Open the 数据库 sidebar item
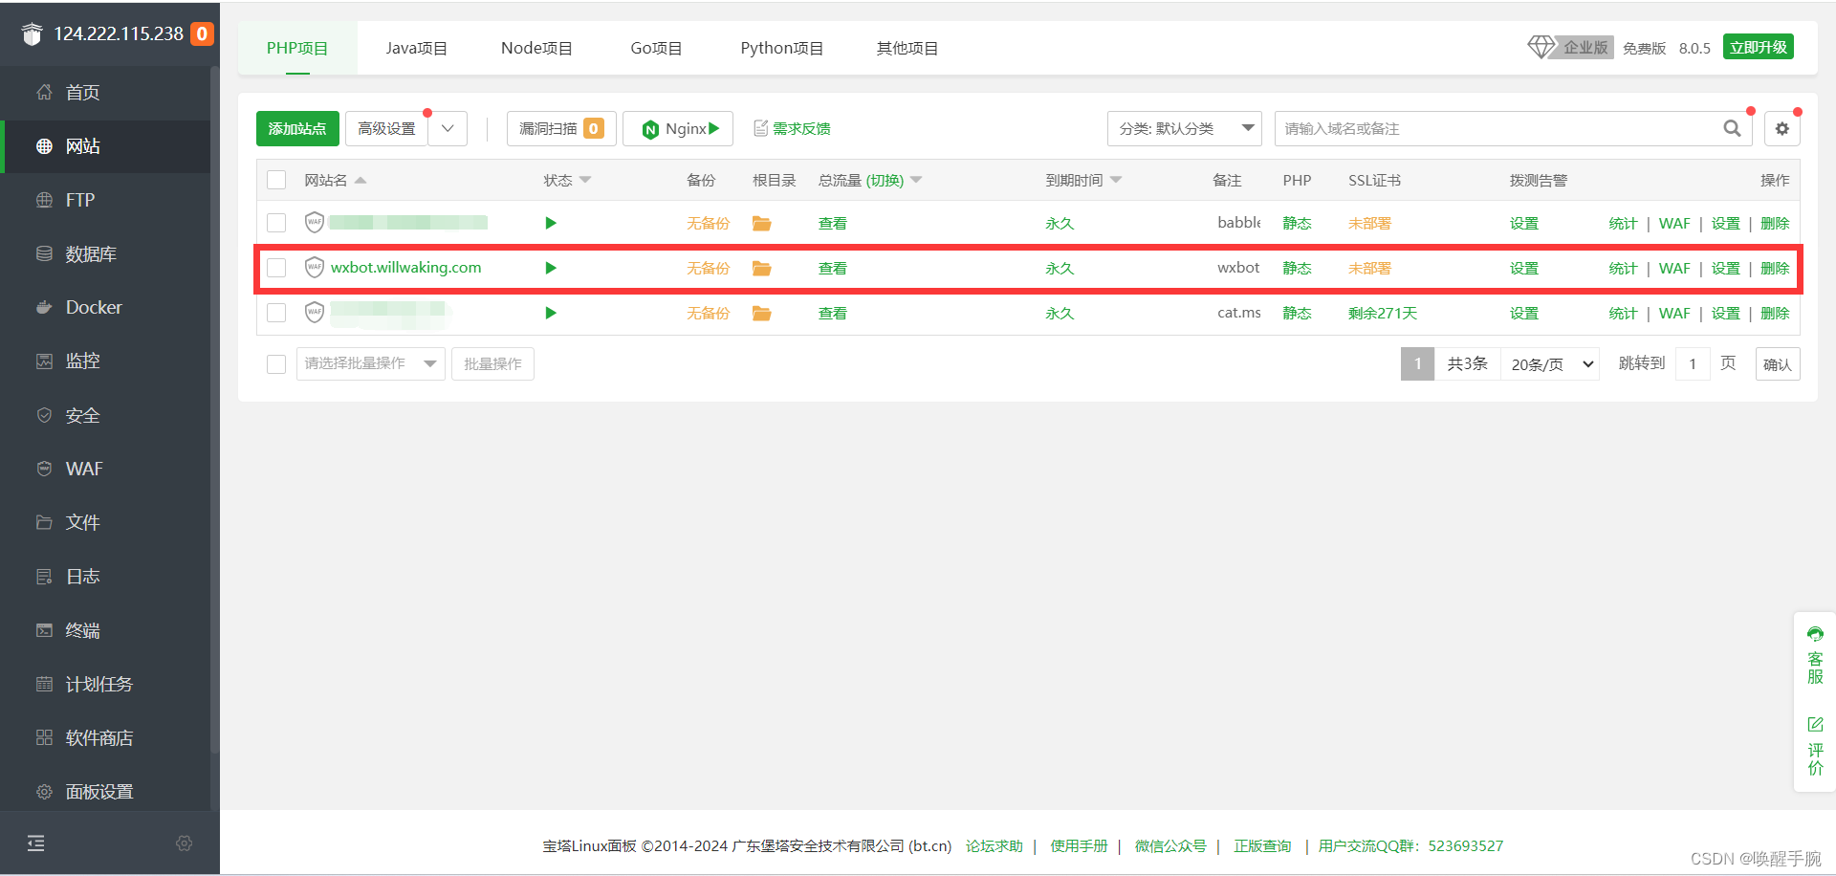Viewport: 1836px width, 876px height. pos(105,253)
